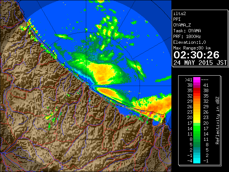229x172 pixels.
Task: Click the cyan -4 dBZ legend color band
Action: pos(197,161)
